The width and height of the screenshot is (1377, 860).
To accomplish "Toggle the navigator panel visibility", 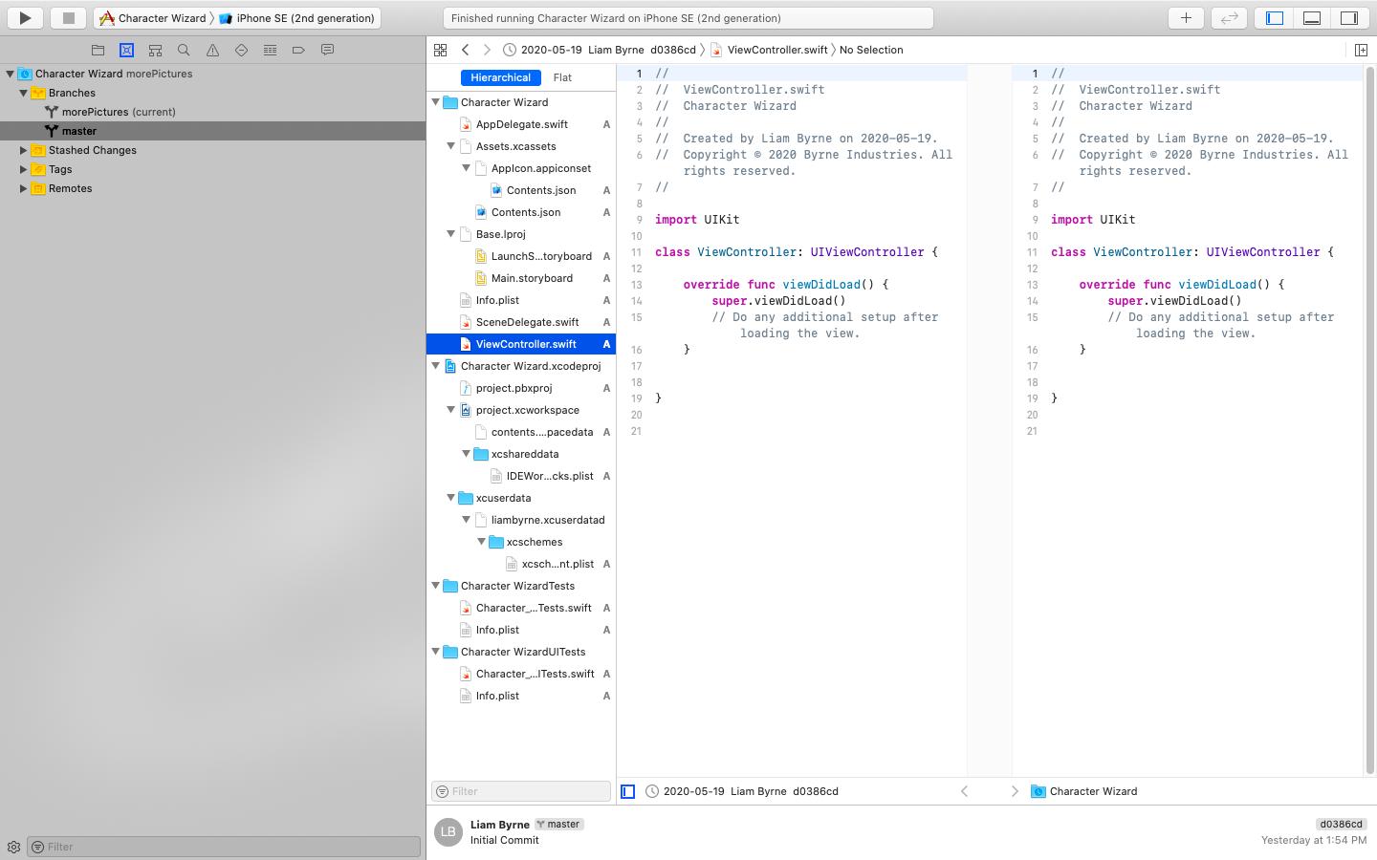I will 1275,17.
